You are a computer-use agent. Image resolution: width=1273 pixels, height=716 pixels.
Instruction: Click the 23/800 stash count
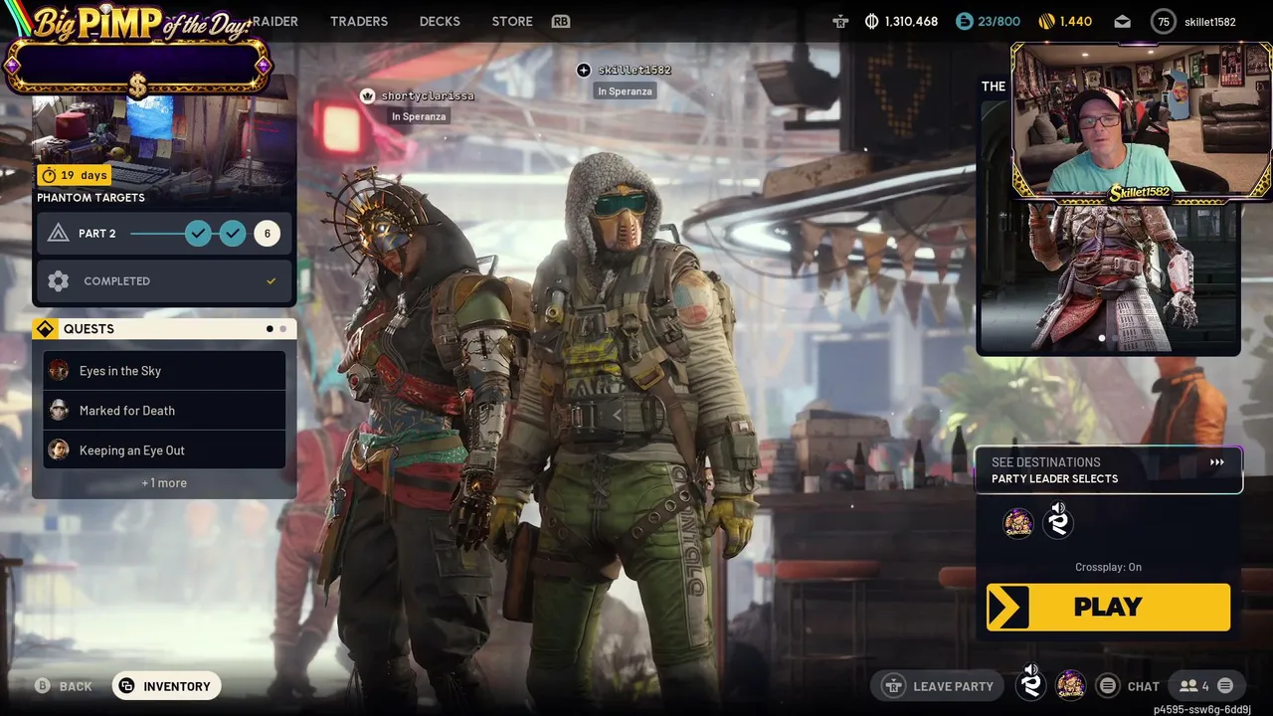(999, 21)
